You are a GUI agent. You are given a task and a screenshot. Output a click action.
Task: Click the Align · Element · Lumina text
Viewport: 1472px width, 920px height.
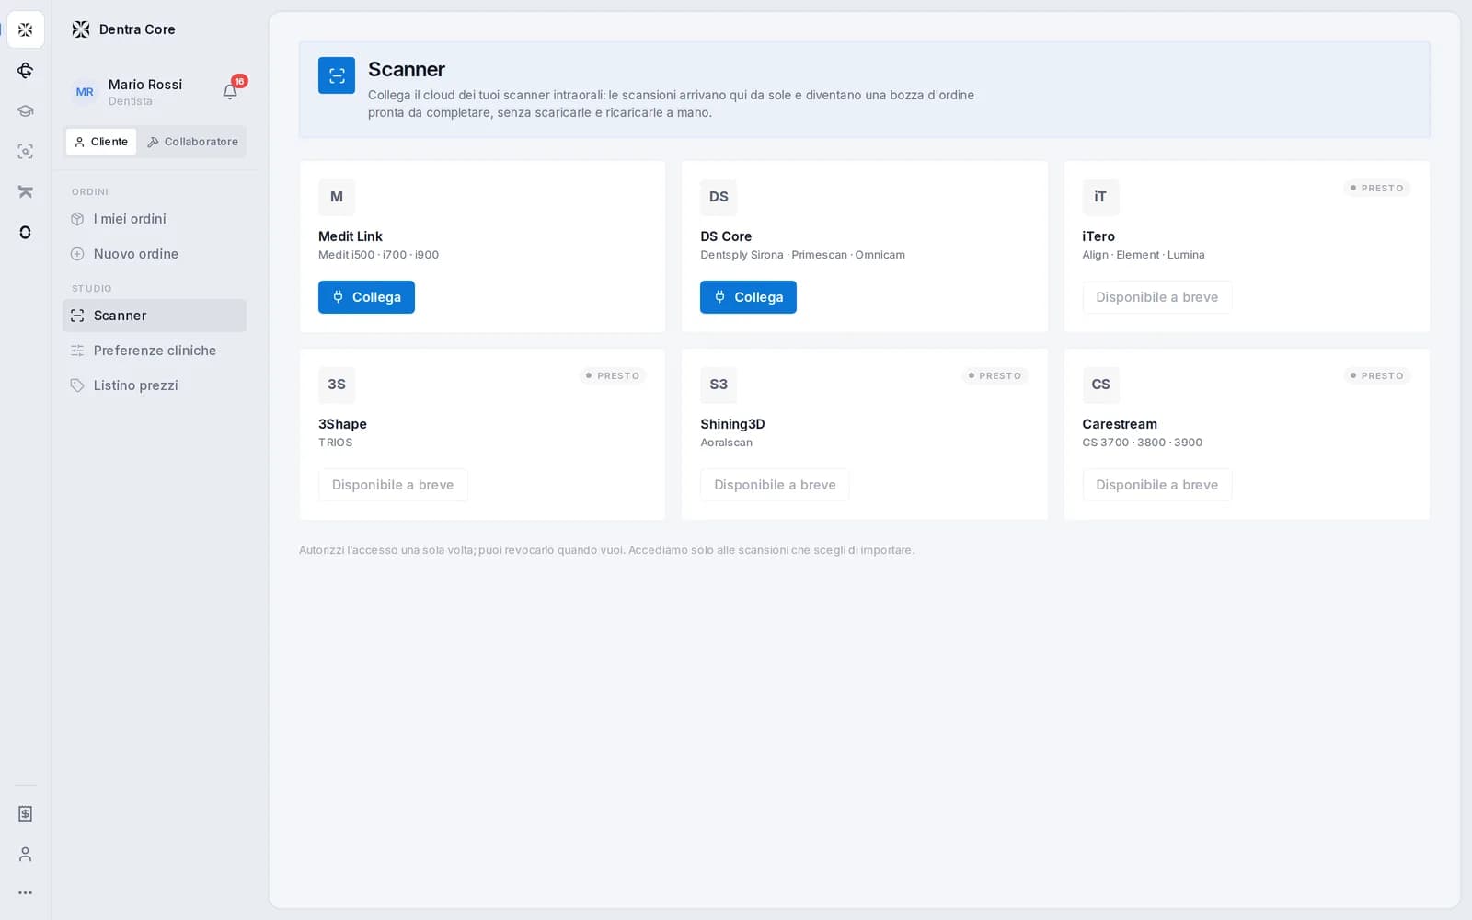1144,255
